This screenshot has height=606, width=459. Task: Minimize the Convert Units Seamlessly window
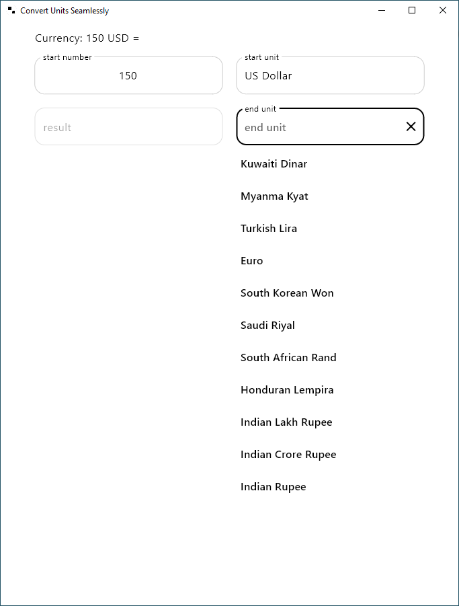[x=382, y=11]
